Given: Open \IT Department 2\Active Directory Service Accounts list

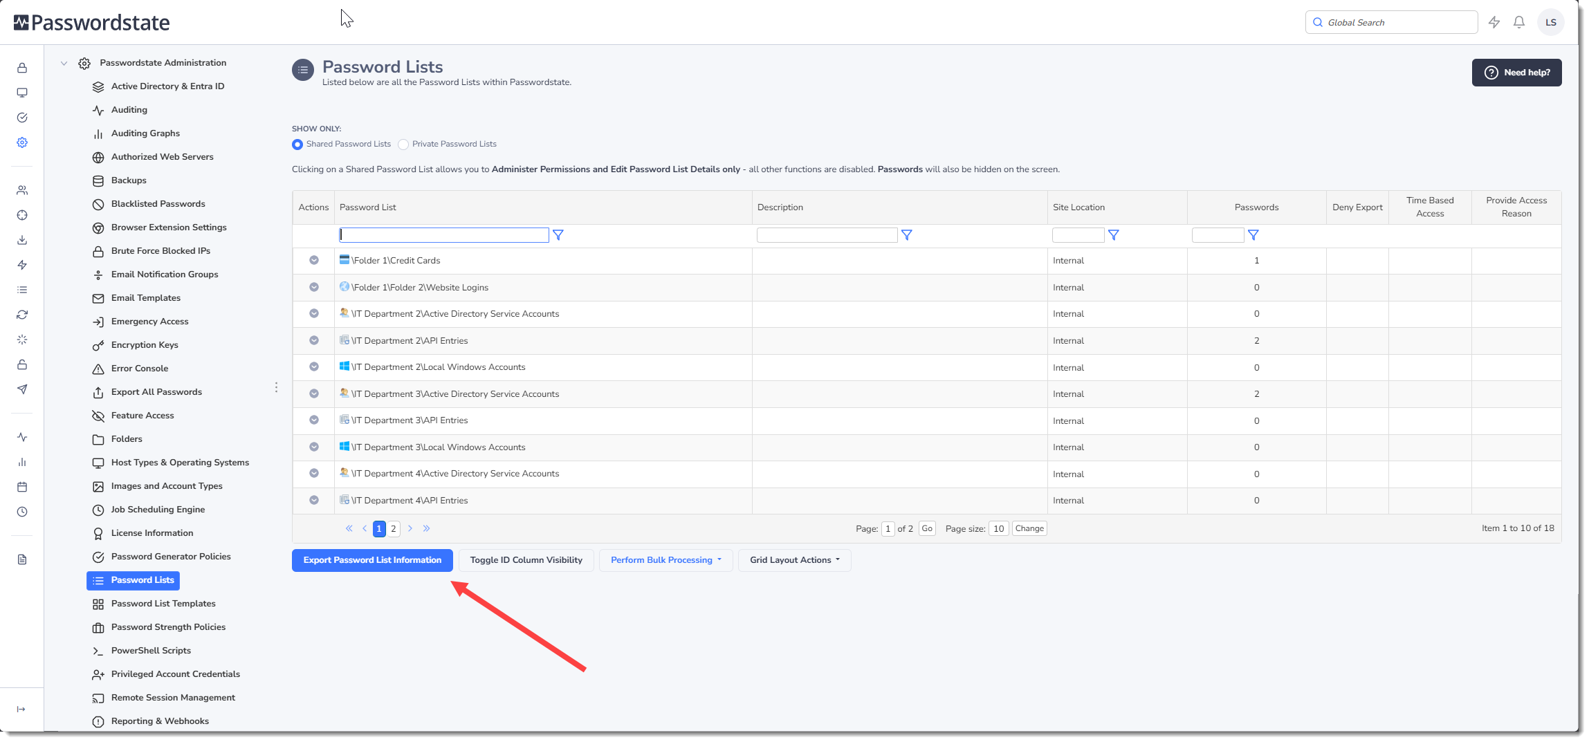Looking at the screenshot, I should [455, 314].
